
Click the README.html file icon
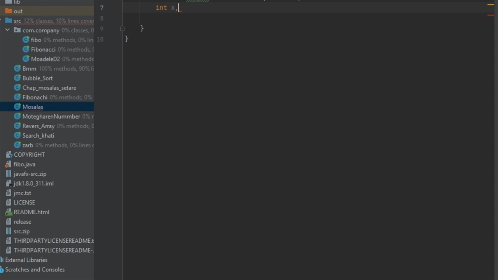pos(9,212)
